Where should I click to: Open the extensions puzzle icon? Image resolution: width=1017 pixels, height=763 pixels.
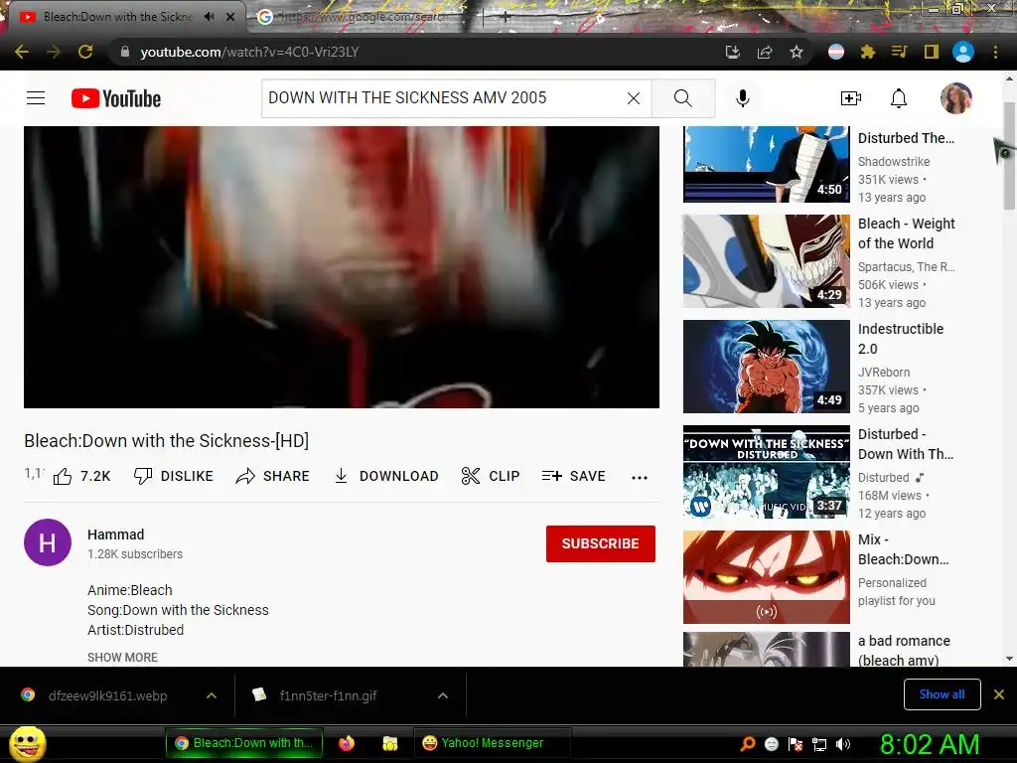(867, 52)
